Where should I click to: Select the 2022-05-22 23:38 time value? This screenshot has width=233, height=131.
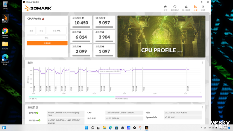coord(183,113)
